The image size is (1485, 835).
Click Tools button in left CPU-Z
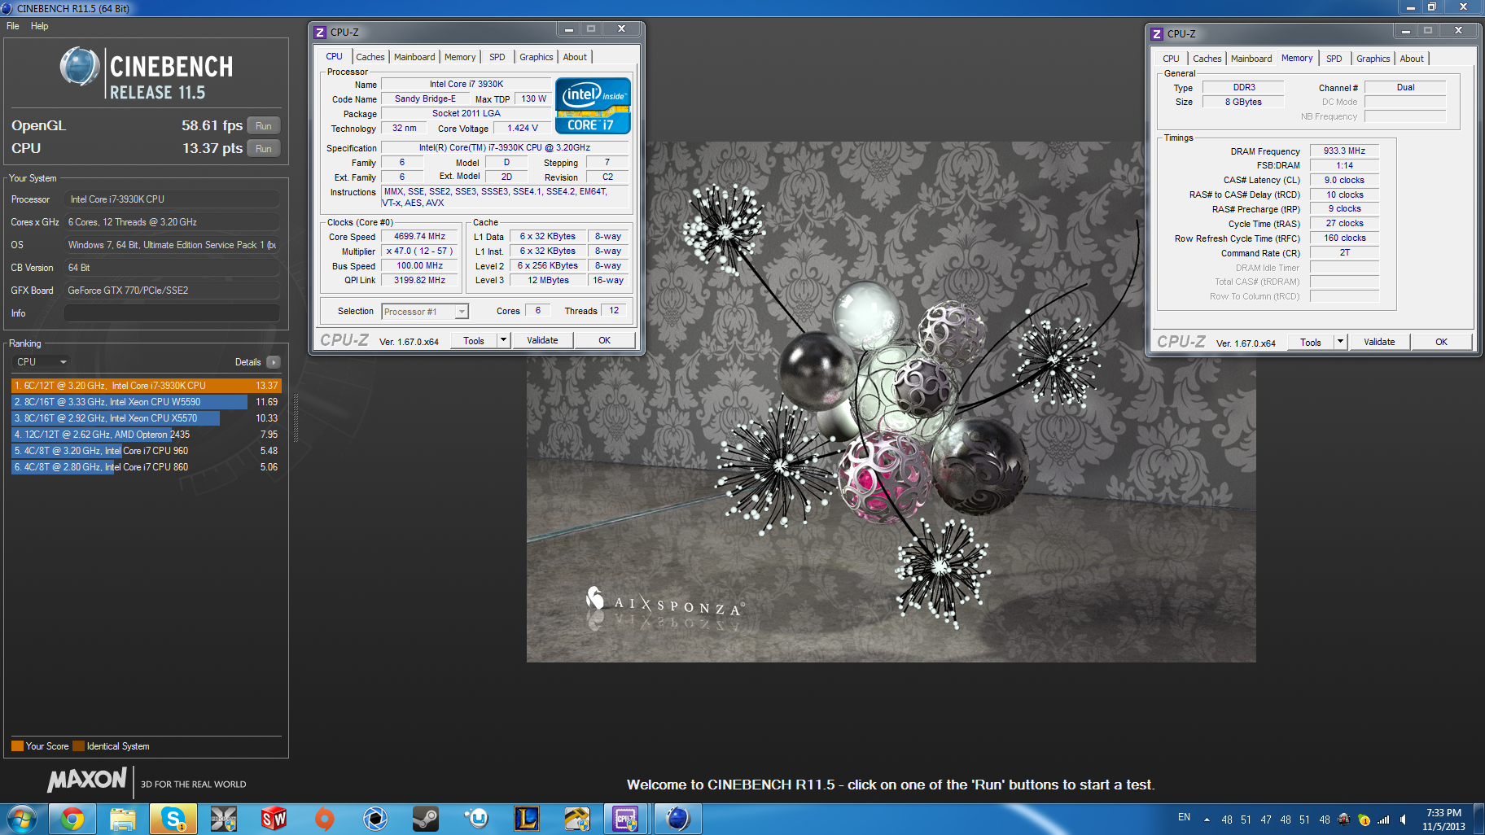[x=474, y=341]
